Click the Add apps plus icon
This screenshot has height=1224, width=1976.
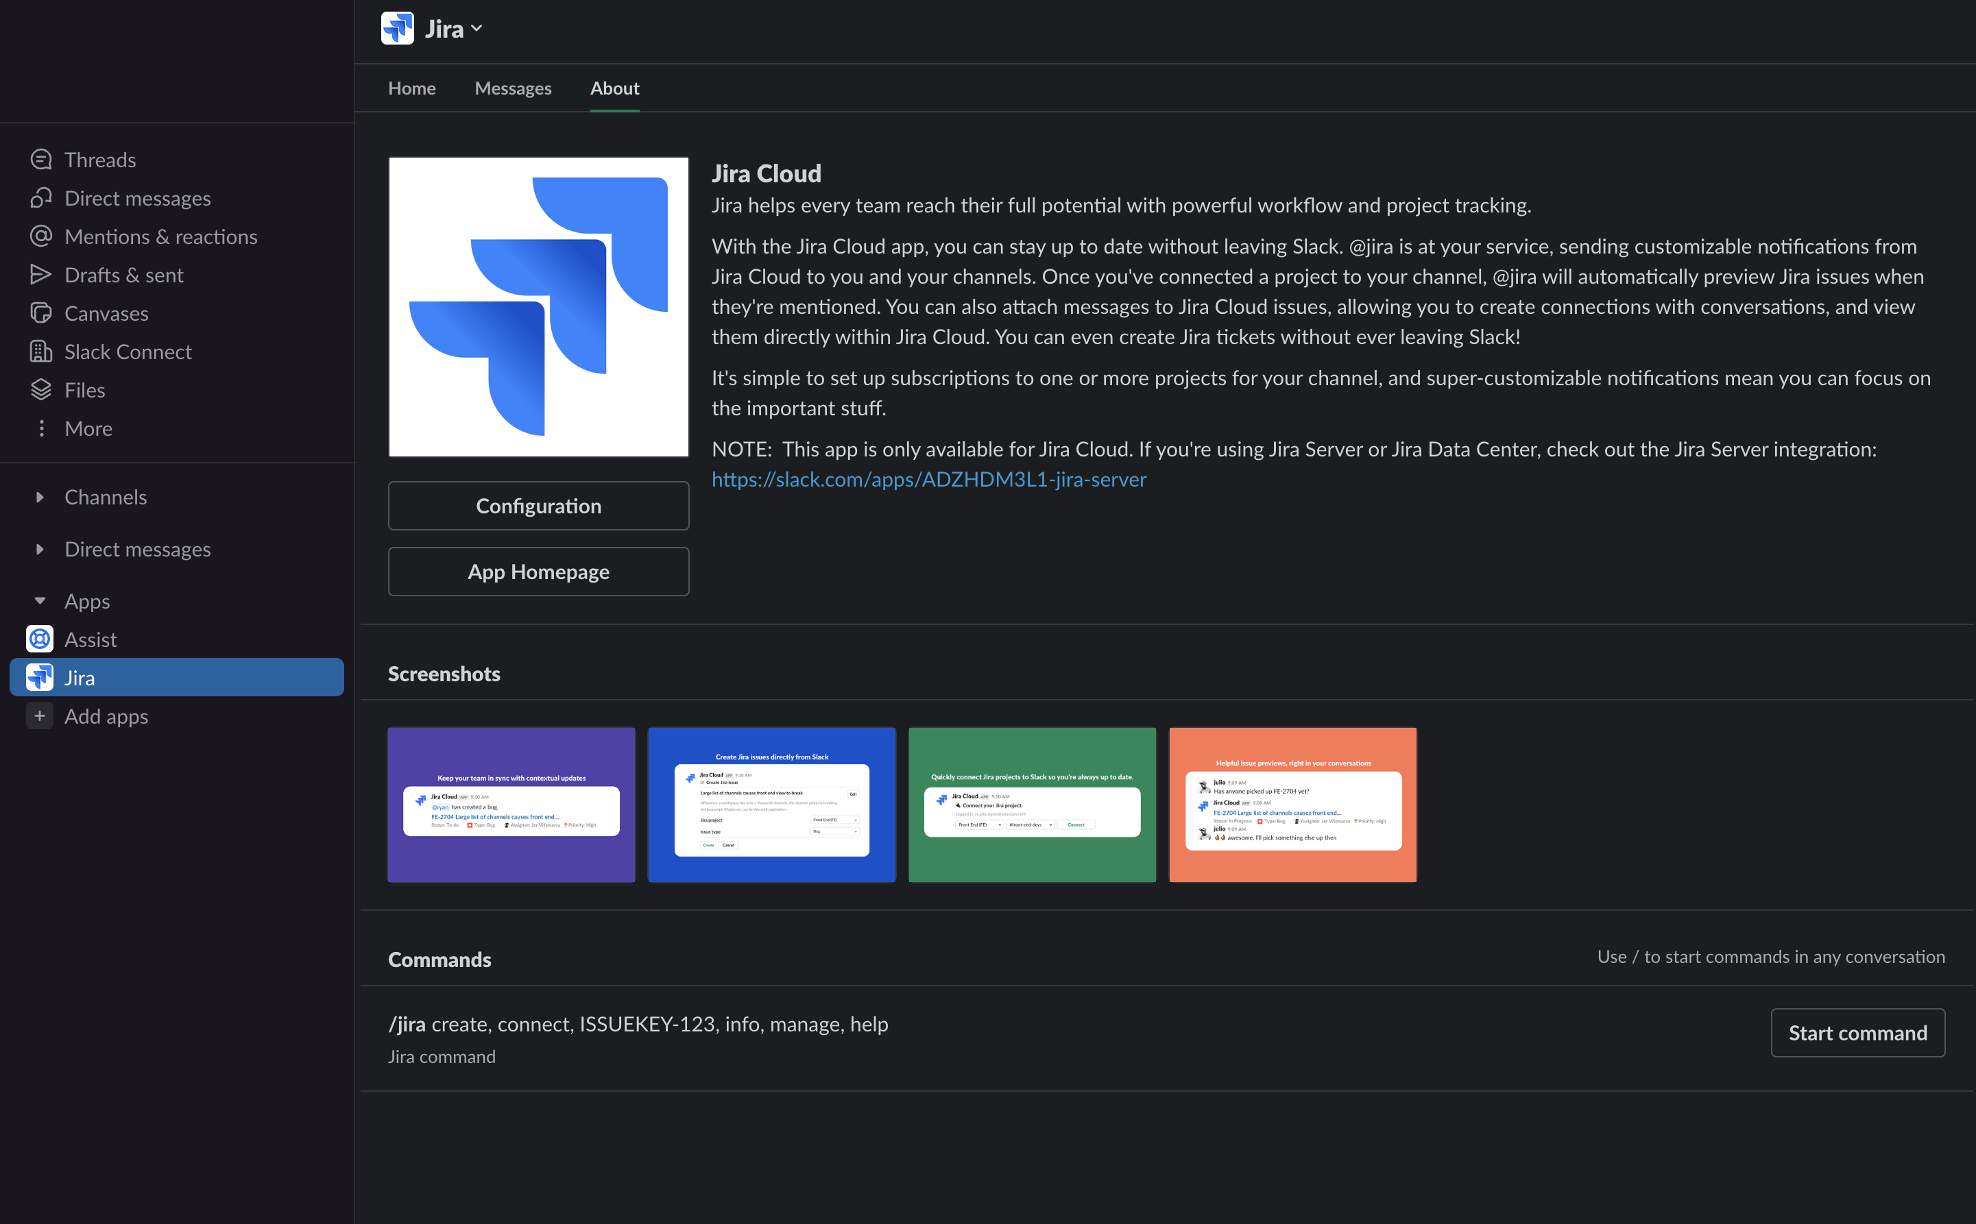click(x=39, y=715)
